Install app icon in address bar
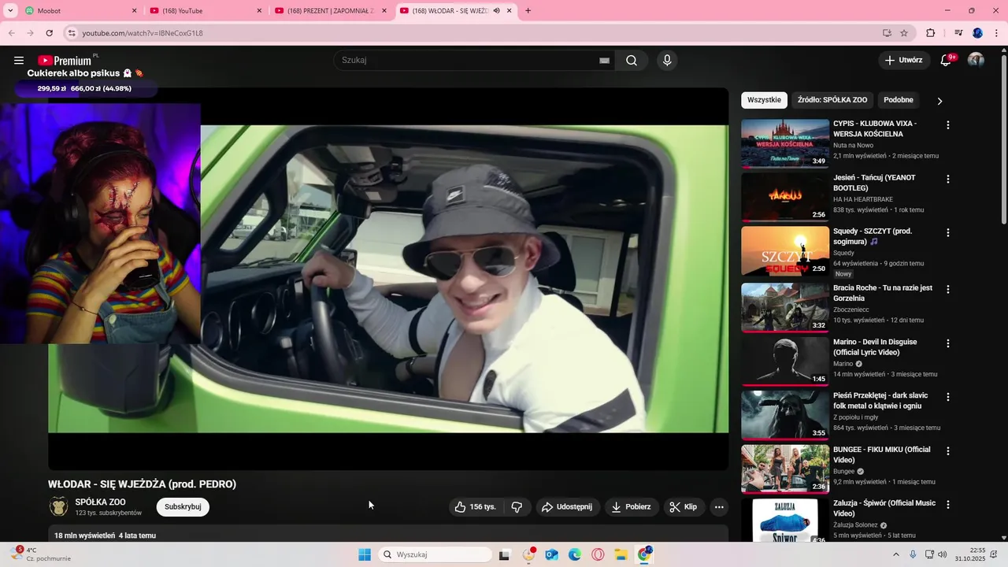Screen dimensions: 1008x567 click(x=887, y=33)
